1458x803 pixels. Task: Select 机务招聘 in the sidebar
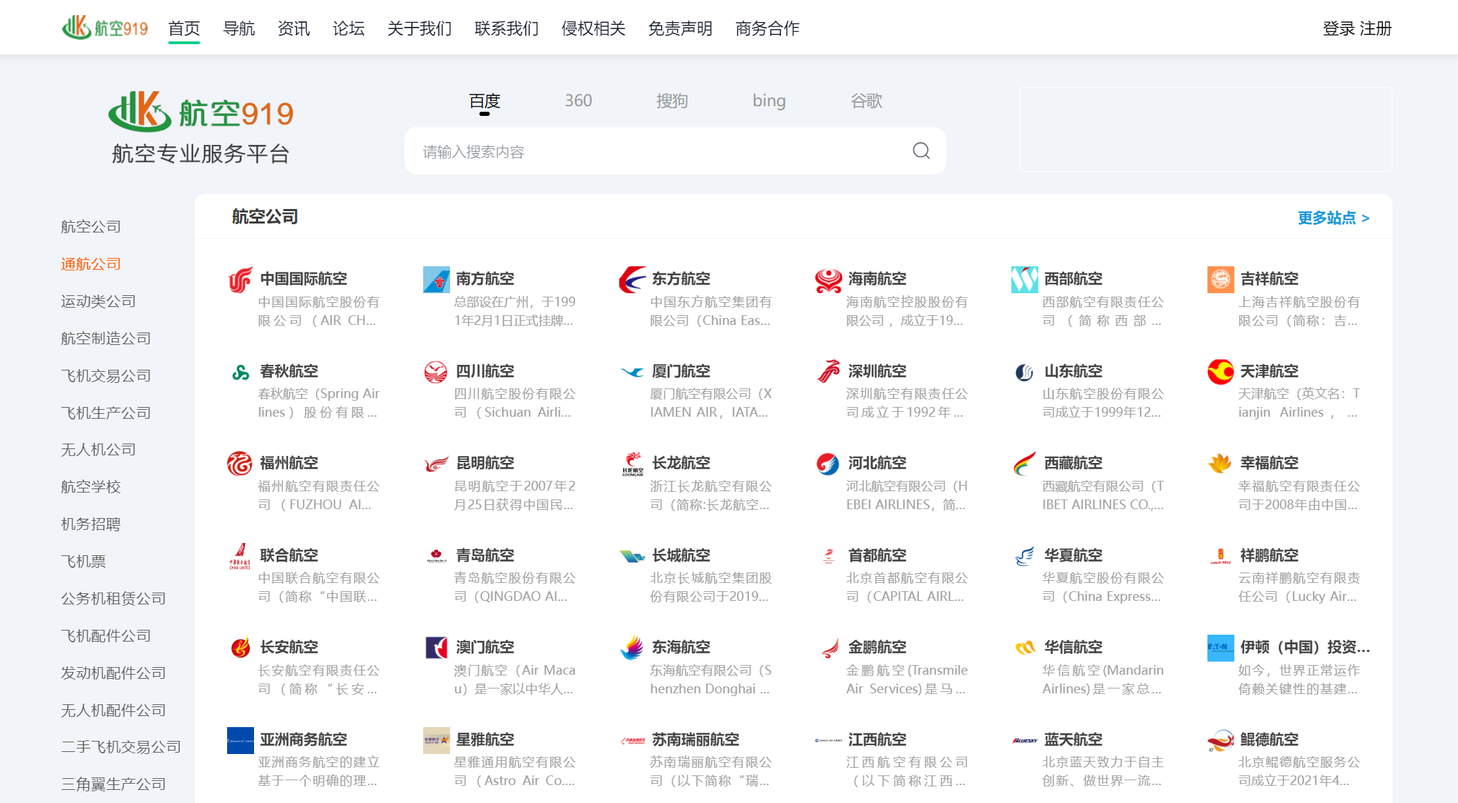coord(91,524)
